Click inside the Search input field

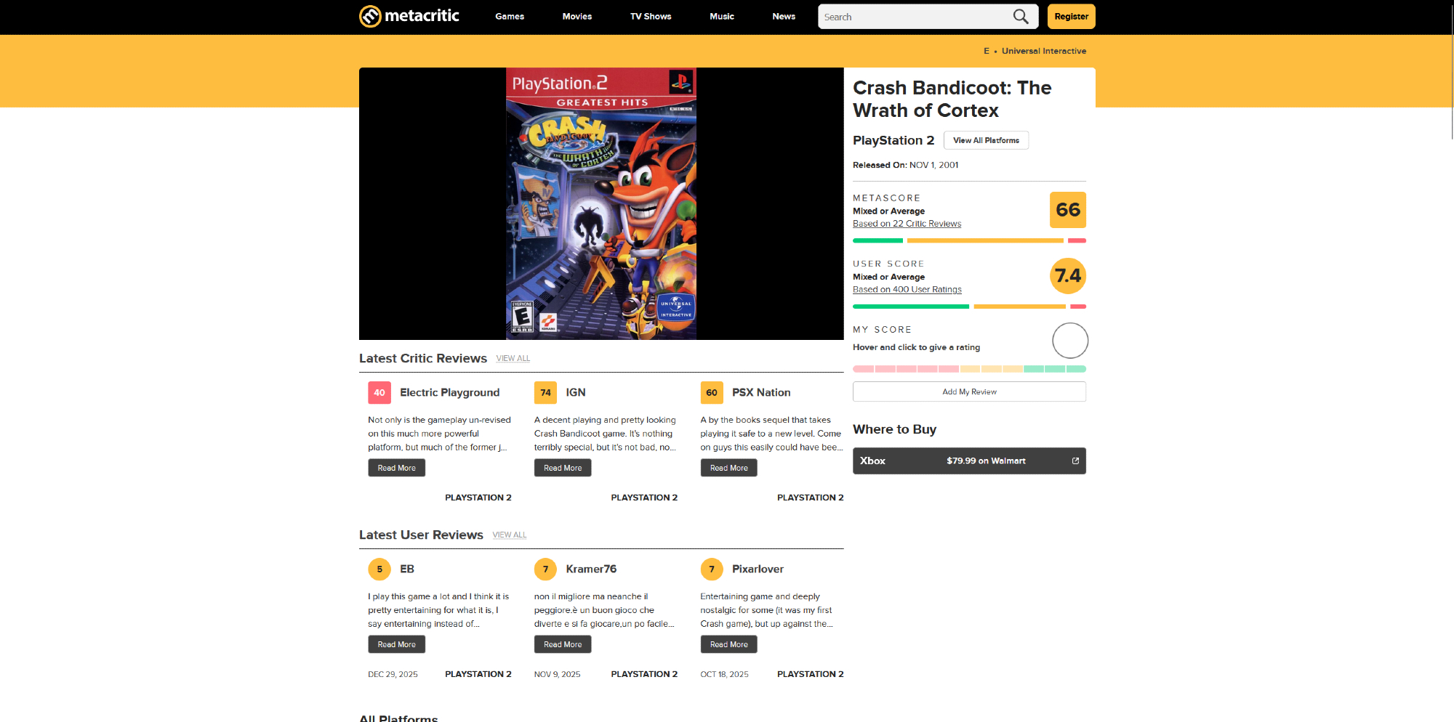(x=912, y=17)
